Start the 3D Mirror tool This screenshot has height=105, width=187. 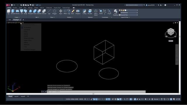[x=78, y=12]
